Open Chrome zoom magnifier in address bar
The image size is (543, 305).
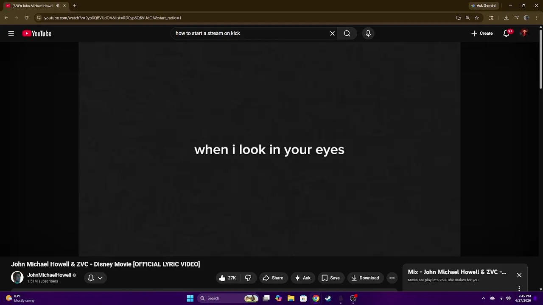tap(467, 18)
